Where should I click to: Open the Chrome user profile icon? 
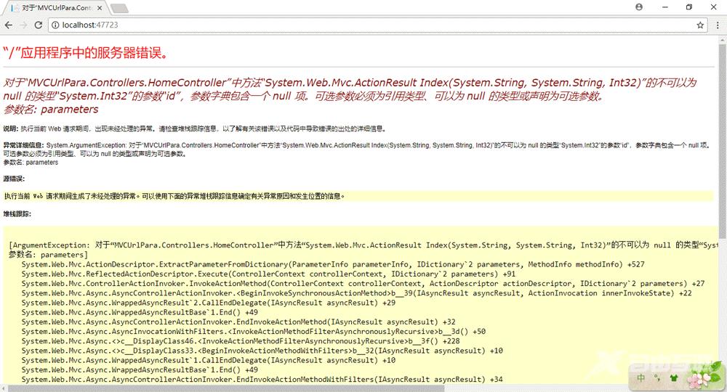pyautogui.click(x=639, y=7)
